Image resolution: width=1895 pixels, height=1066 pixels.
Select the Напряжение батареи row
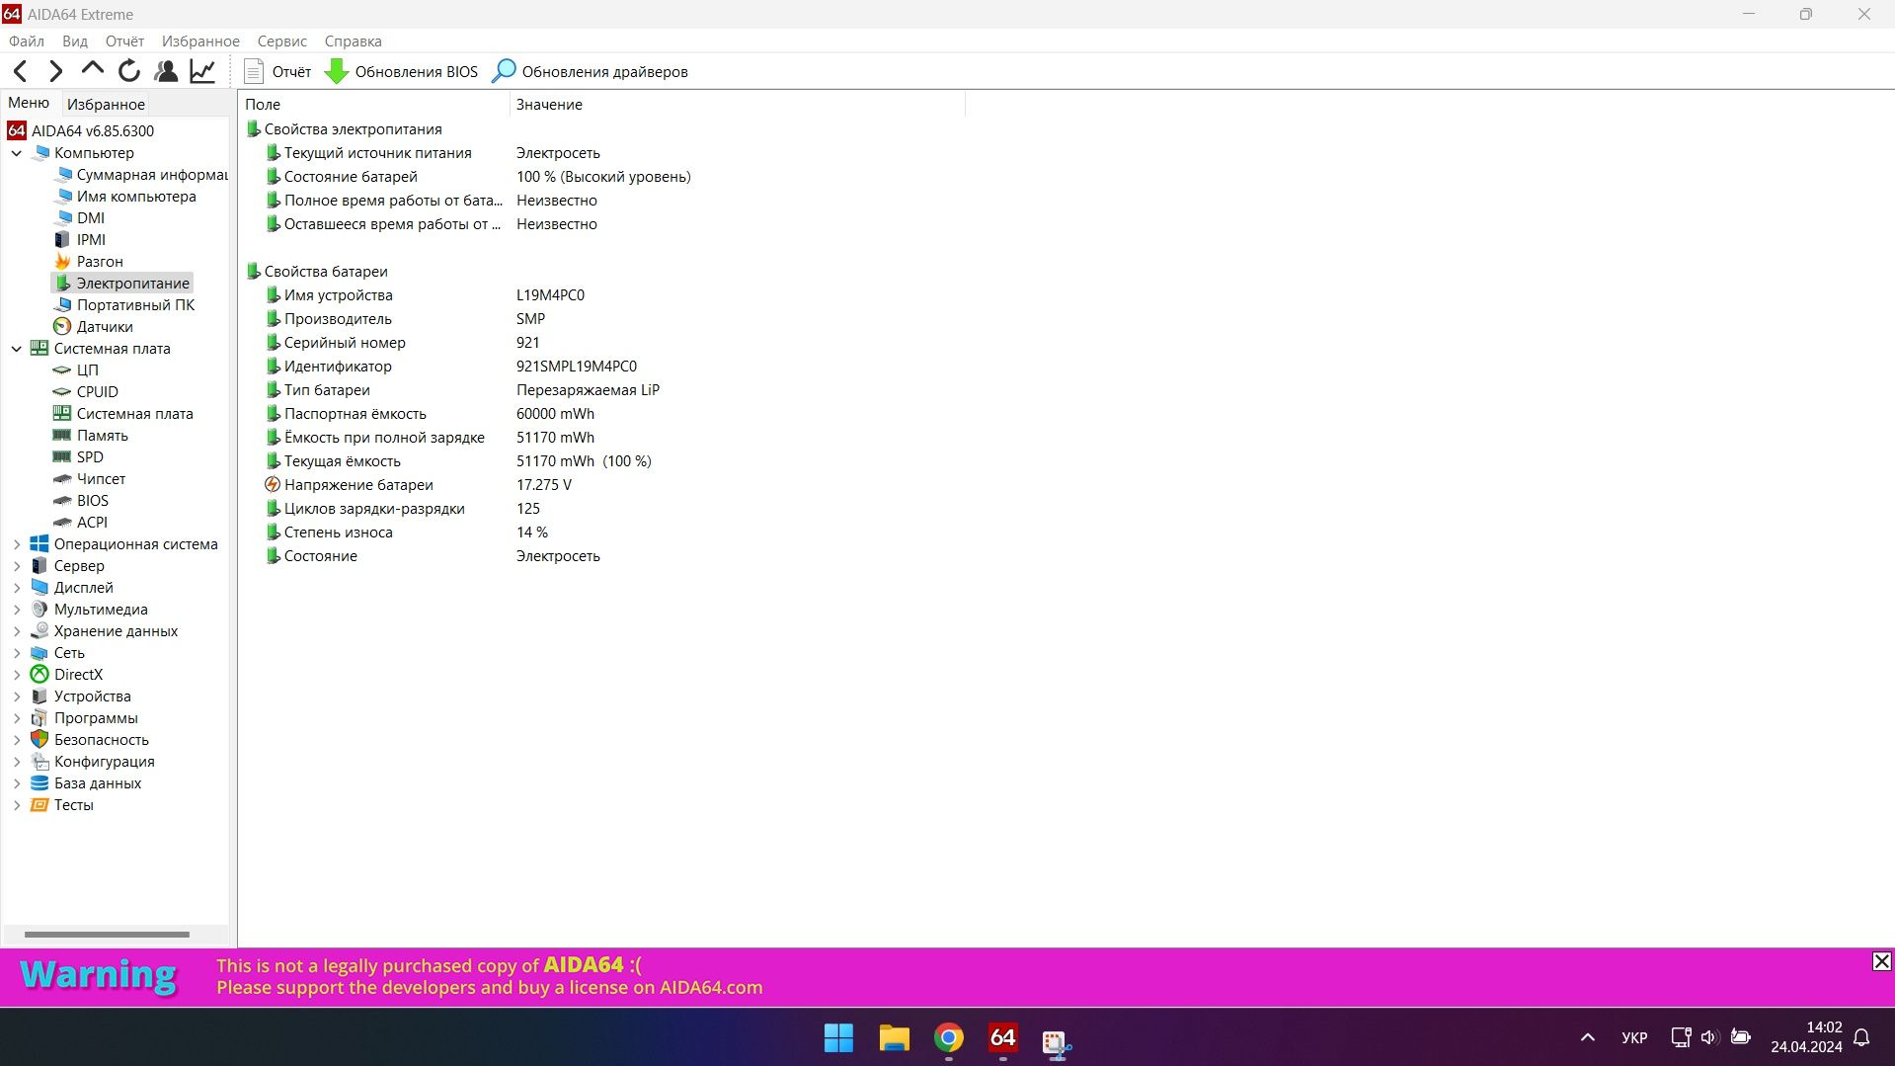click(x=602, y=485)
